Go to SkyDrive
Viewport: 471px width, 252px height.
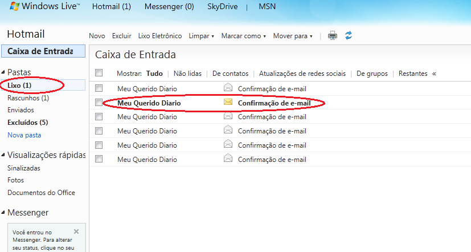(222, 6)
